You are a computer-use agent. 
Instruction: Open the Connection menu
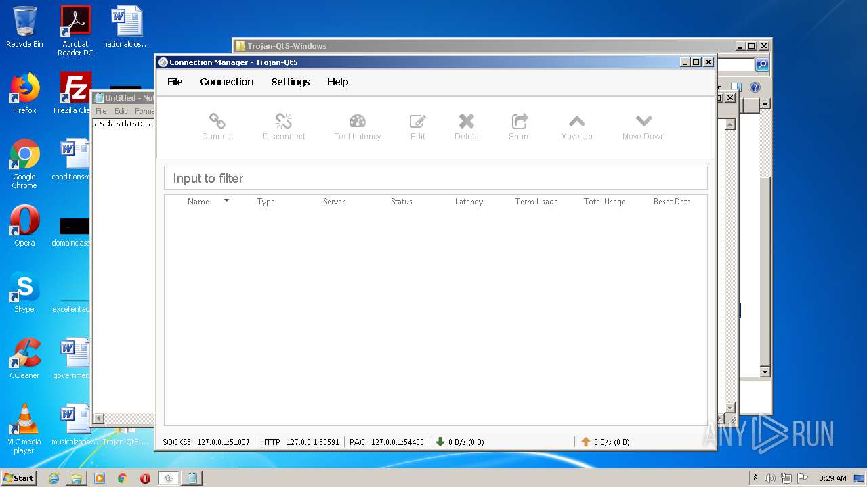227,82
